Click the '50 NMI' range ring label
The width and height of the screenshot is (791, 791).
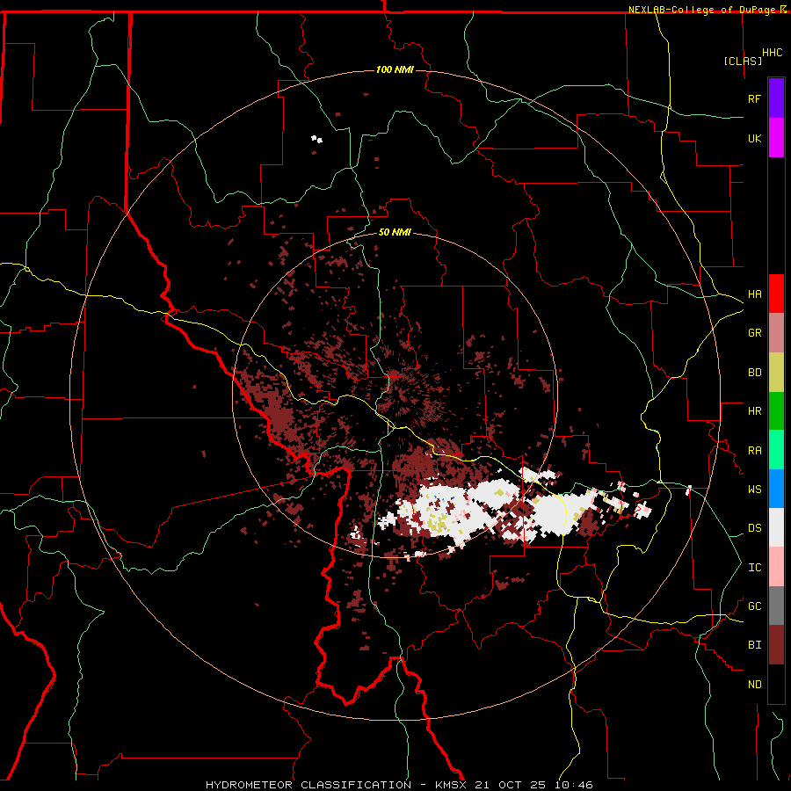coord(395,232)
